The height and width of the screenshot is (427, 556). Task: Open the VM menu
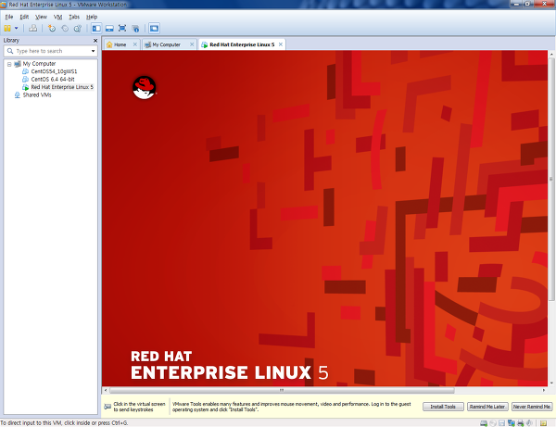(57, 17)
